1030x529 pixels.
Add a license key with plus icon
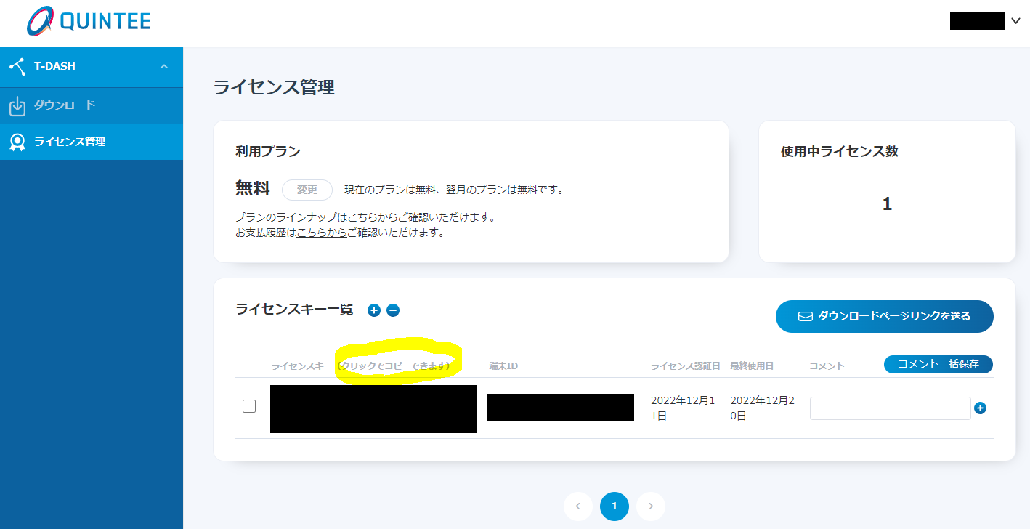374,310
